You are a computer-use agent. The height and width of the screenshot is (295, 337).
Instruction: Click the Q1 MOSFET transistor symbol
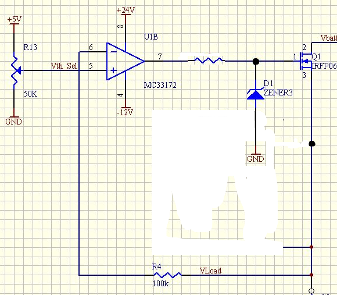point(306,61)
